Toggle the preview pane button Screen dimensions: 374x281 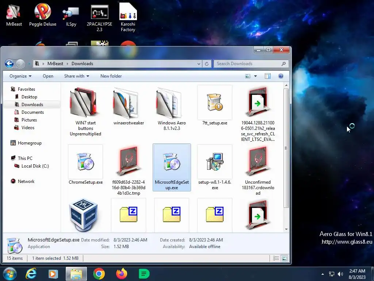click(268, 76)
